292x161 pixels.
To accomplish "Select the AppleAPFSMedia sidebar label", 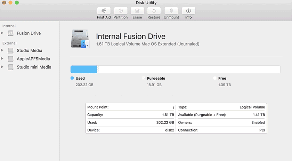I will [x=33, y=59].
